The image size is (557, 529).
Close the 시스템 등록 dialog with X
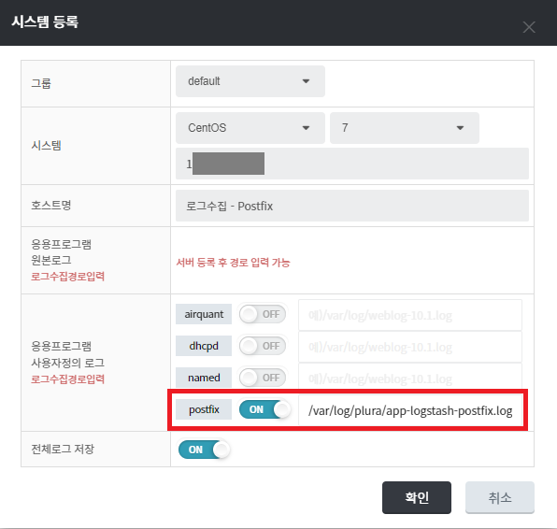pos(529,27)
